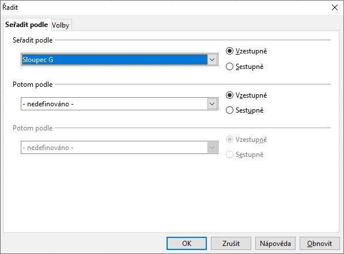Switch to the Volby tab
Viewport: 344px width, 254px height.
61,25
